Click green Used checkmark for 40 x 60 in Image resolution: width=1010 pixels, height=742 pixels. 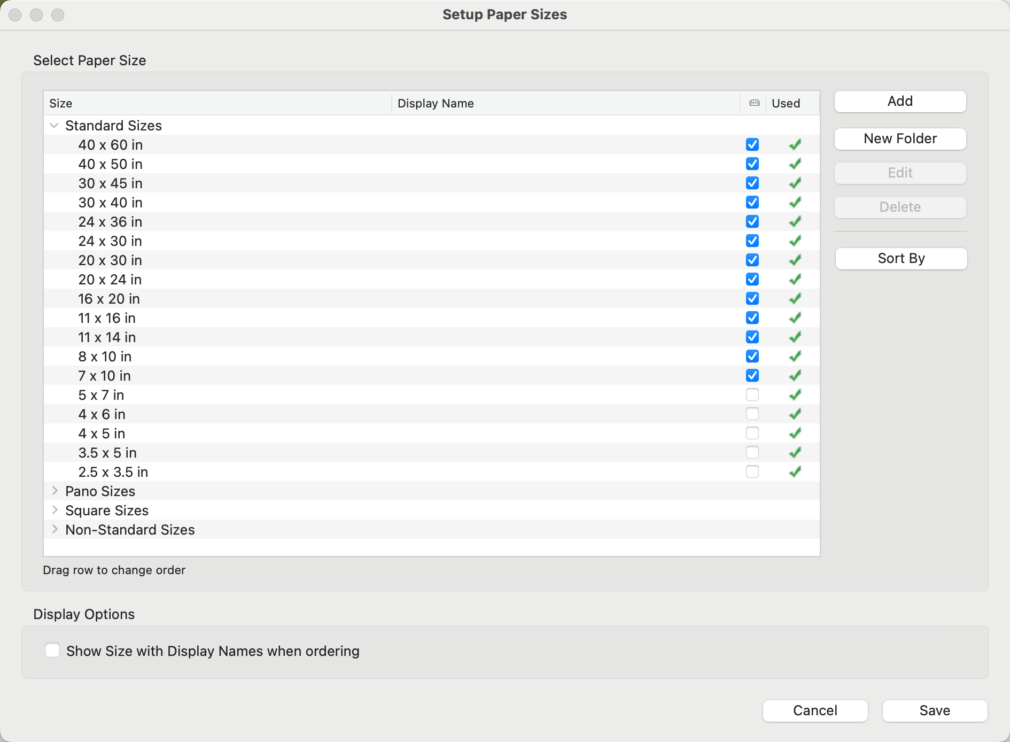(x=795, y=144)
